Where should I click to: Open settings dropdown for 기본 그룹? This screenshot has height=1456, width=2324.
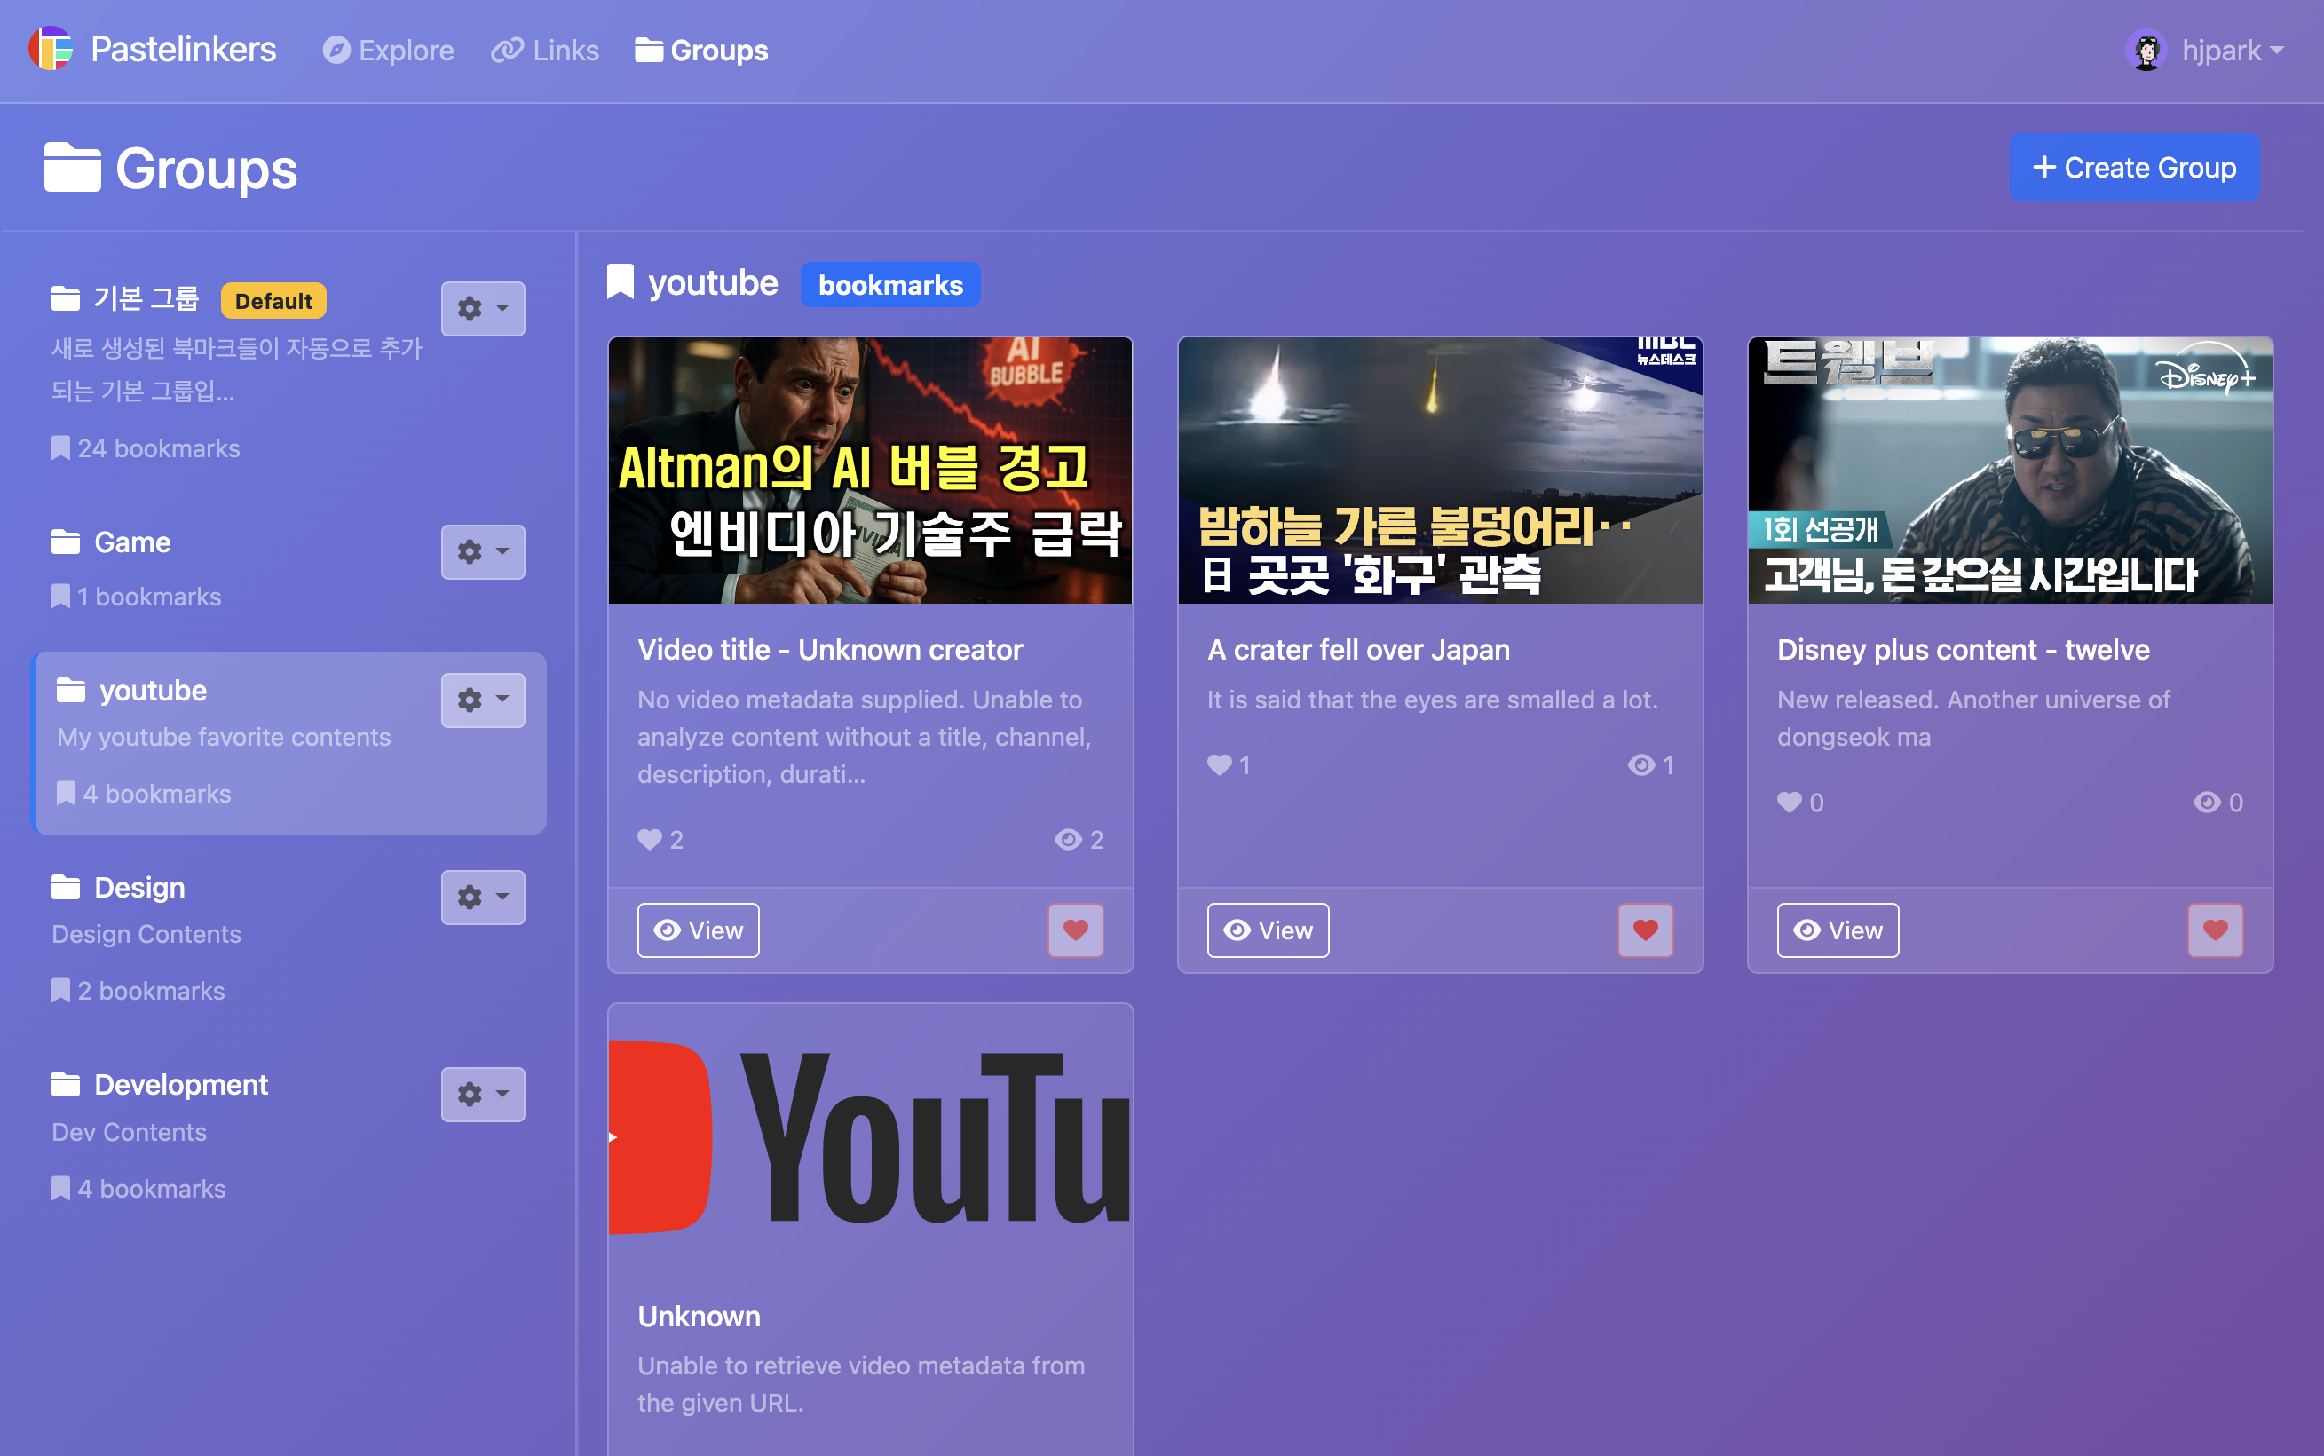(x=482, y=308)
